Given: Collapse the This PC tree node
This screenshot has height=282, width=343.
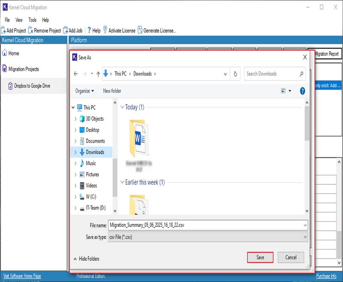Looking at the screenshot, I should point(73,107).
